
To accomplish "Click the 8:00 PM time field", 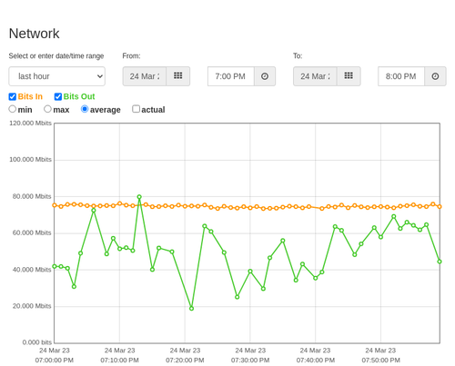I will coord(401,76).
